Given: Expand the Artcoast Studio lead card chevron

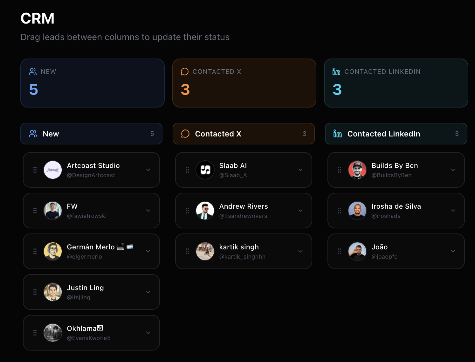Looking at the screenshot, I should click(148, 170).
